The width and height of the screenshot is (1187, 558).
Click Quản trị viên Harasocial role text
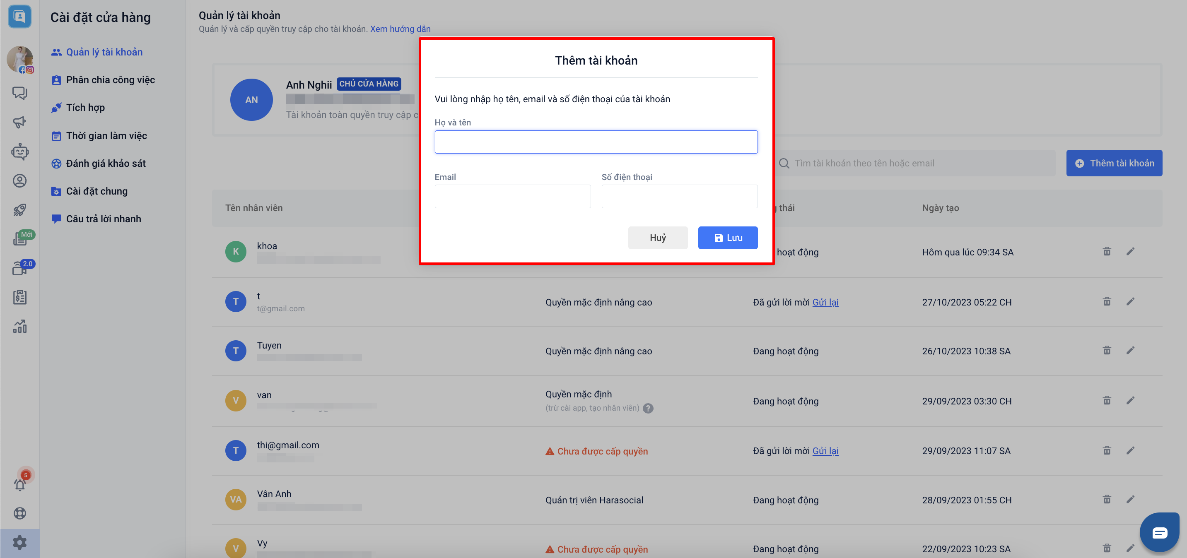[x=594, y=500]
